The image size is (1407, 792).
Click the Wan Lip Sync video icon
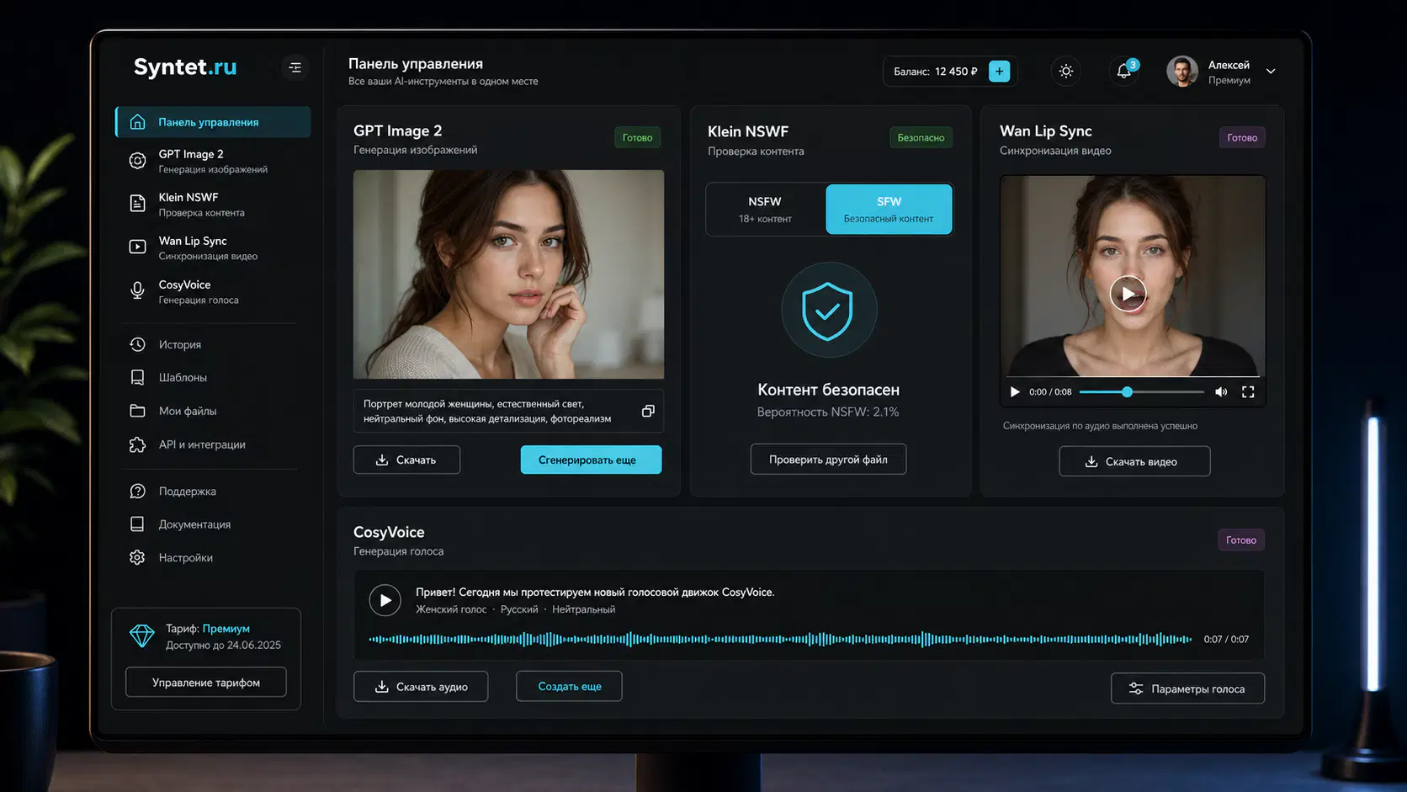137,247
